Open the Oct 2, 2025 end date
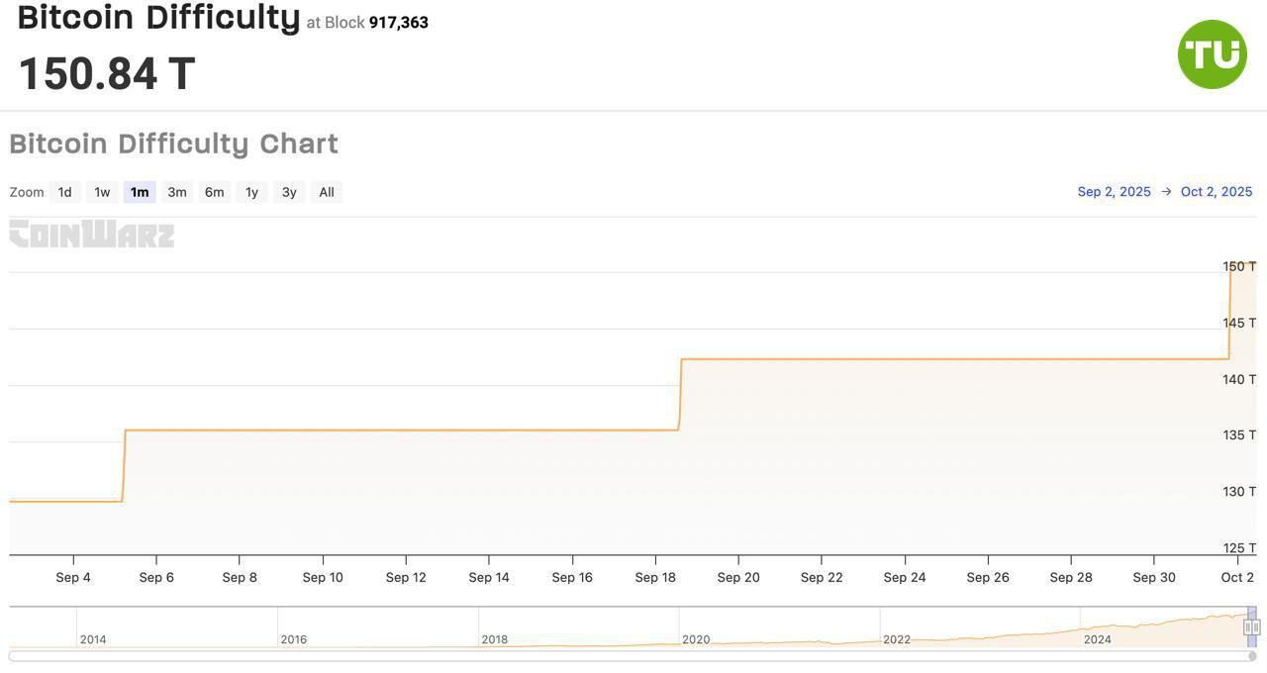The height and width of the screenshot is (673, 1267). coord(1217,192)
